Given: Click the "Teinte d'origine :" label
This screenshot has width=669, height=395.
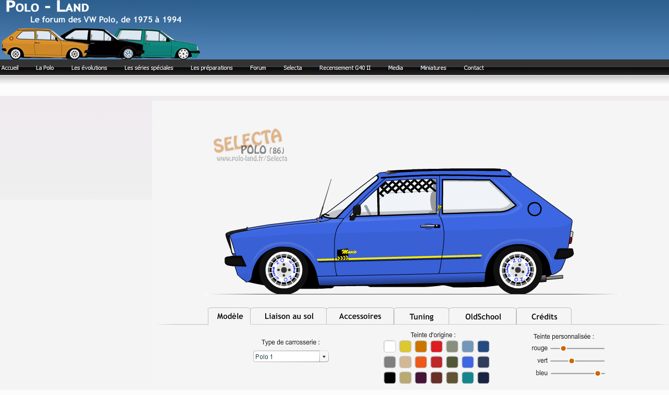Looking at the screenshot, I should (433, 335).
